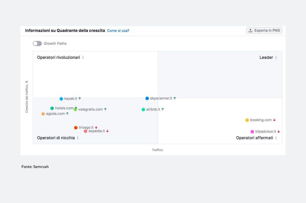
Task: Click the Esporta in PNG button
Action: 264,30
